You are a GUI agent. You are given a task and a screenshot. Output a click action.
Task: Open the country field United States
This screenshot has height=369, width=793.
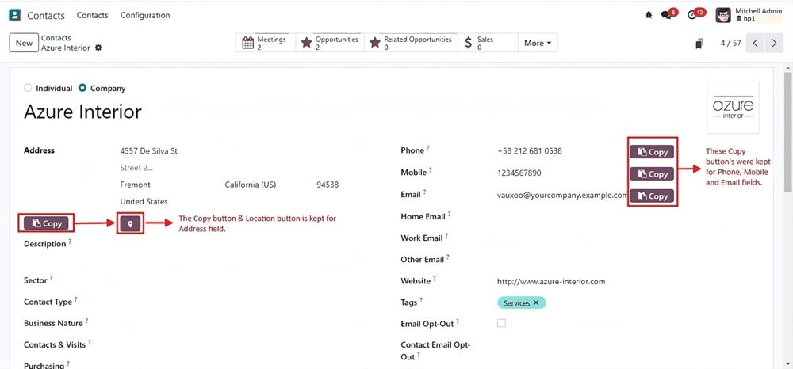click(x=144, y=201)
